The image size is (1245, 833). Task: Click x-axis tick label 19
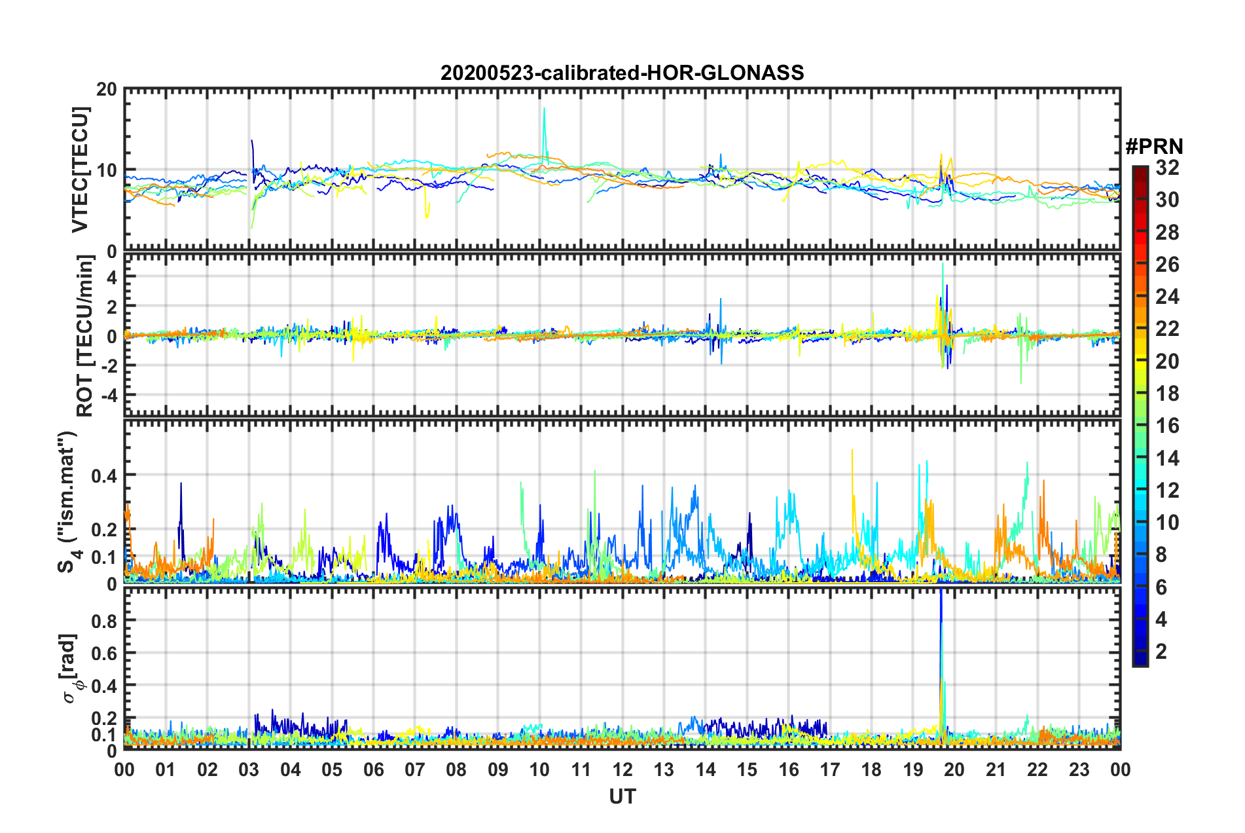coord(912,769)
